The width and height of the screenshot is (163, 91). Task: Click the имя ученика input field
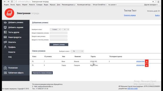point(59,36)
